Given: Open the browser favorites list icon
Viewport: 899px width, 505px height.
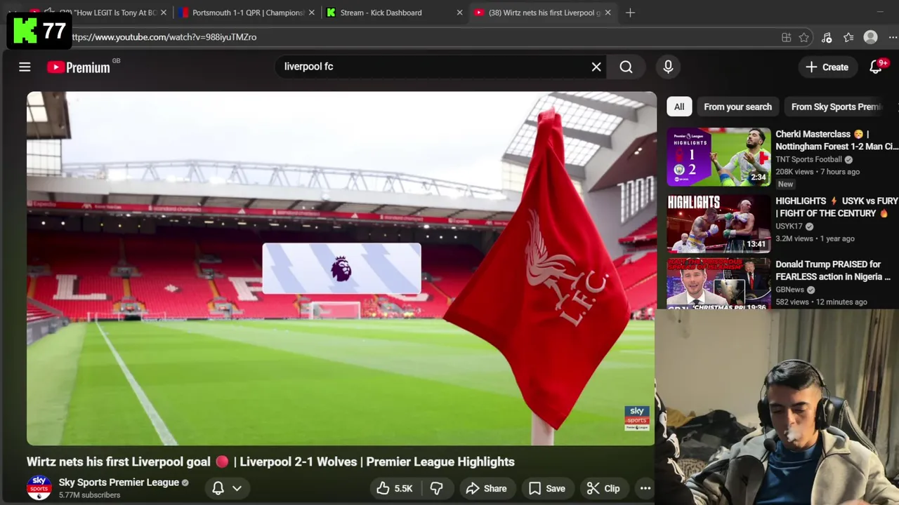Looking at the screenshot, I should (848, 37).
